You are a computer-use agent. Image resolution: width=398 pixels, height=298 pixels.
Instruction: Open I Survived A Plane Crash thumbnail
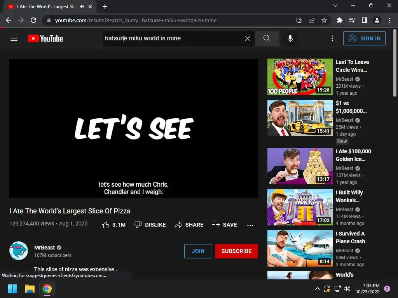point(300,248)
